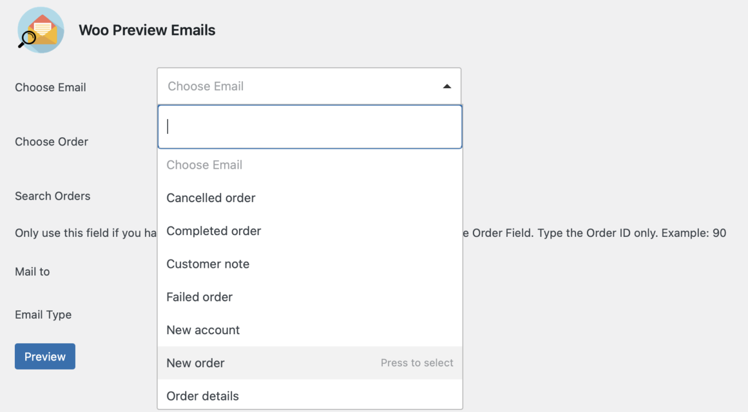748x412 pixels.
Task: Collapse the Choose Email dropdown arrow
Action: [447, 86]
